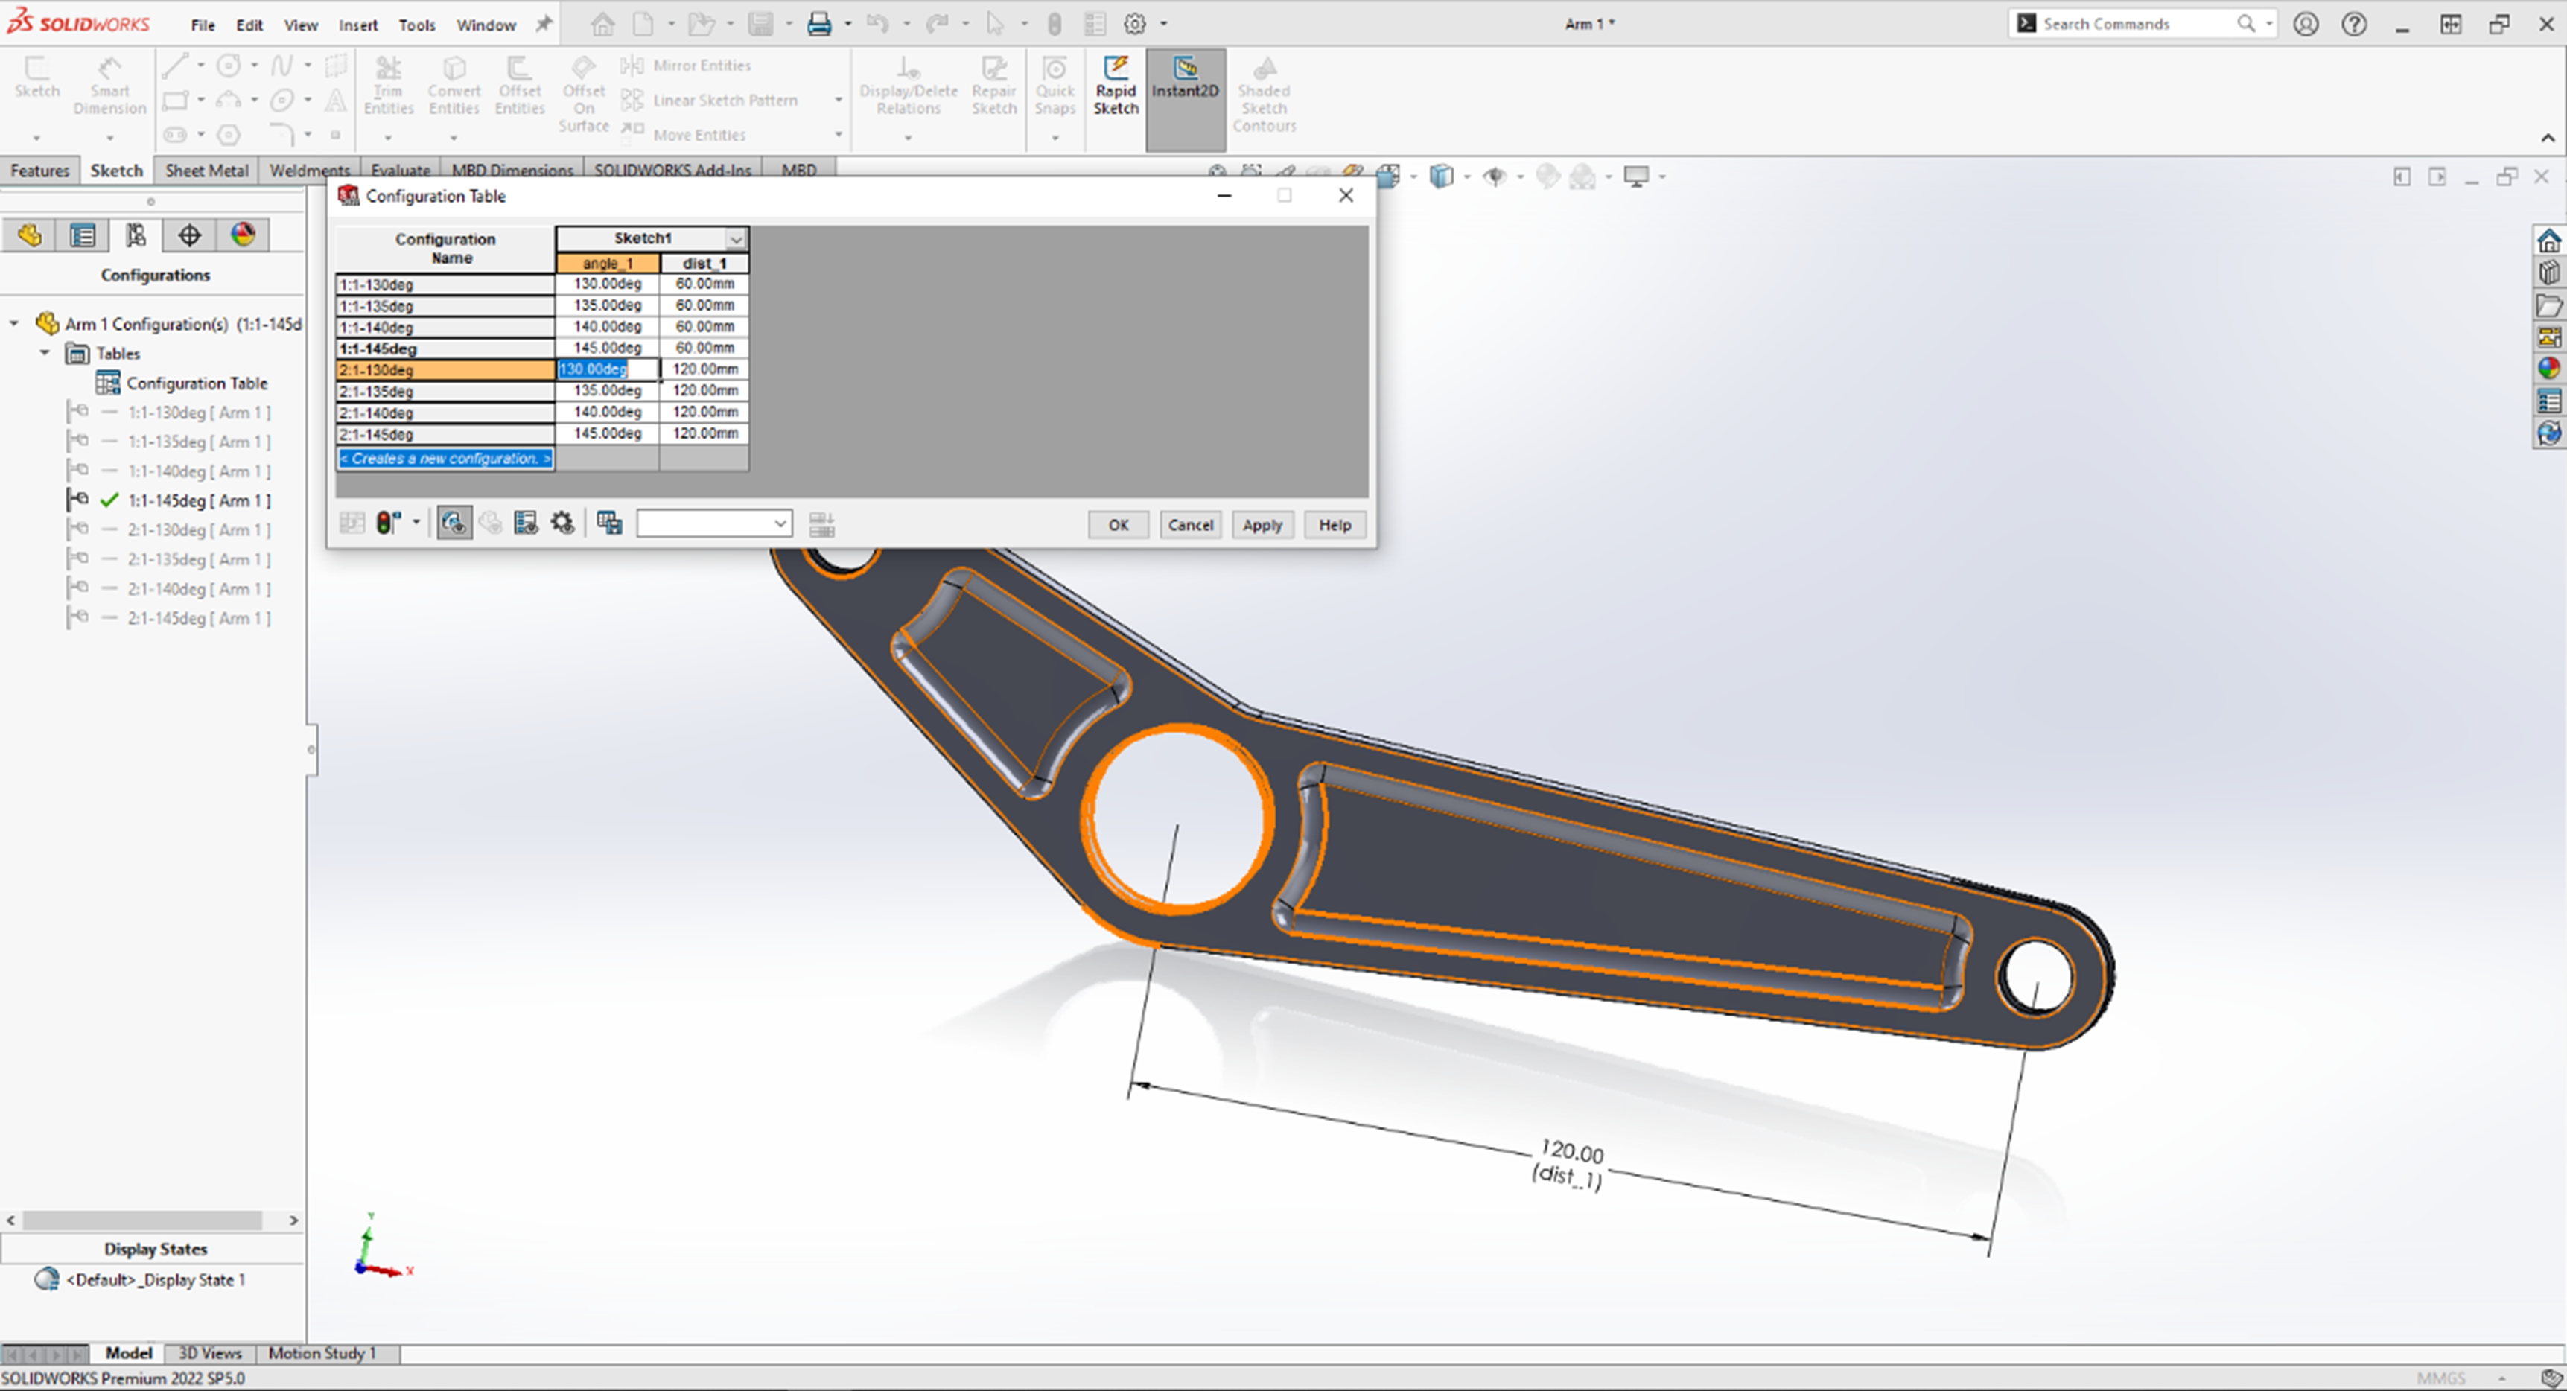This screenshot has width=2567, height=1391.
Task: Click the Apply button in Configuration Table
Action: pyautogui.click(x=1262, y=524)
